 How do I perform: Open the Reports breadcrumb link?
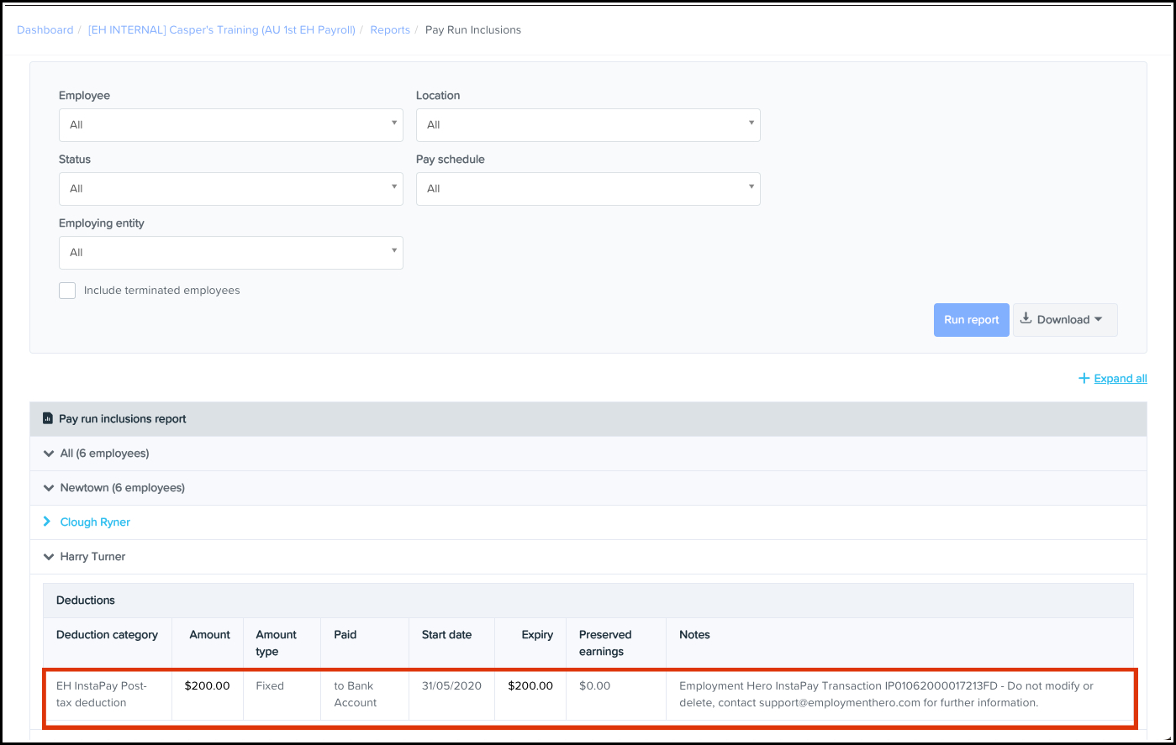coord(390,30)
